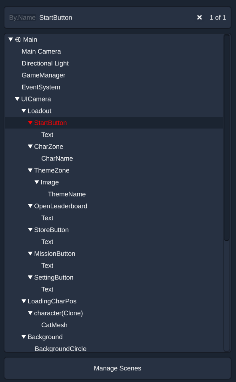Click the Unity scene icon beside Main

(x=18, y=40)
